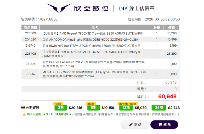Image resolution: width=204 pixels, height=134 pixels.
Task: Click the price 5,199
Action: pyautogui.click(x=173, y=46)
